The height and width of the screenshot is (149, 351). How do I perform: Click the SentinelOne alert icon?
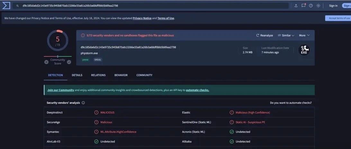click(232, 122)
